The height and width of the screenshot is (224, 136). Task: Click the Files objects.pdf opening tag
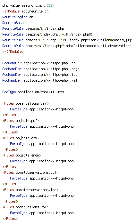point(21,121)
